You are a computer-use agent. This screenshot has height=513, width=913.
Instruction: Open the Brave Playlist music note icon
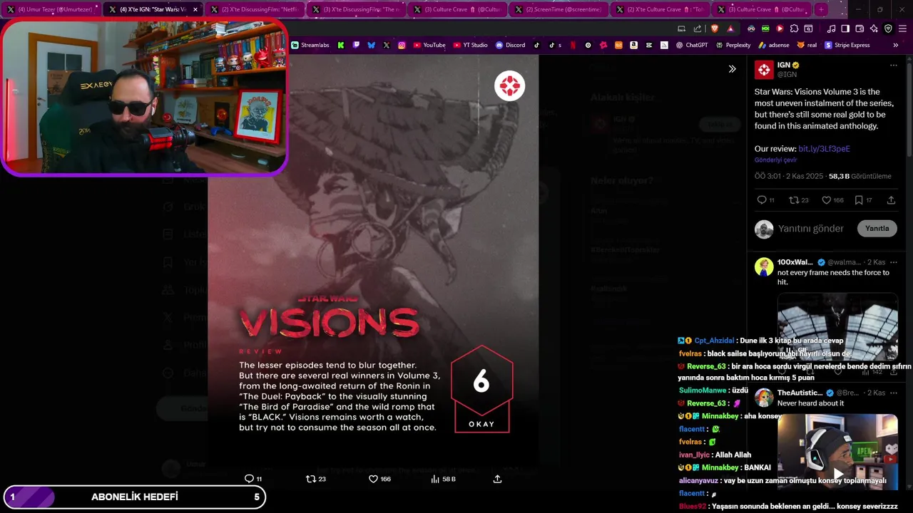[831, 28]
